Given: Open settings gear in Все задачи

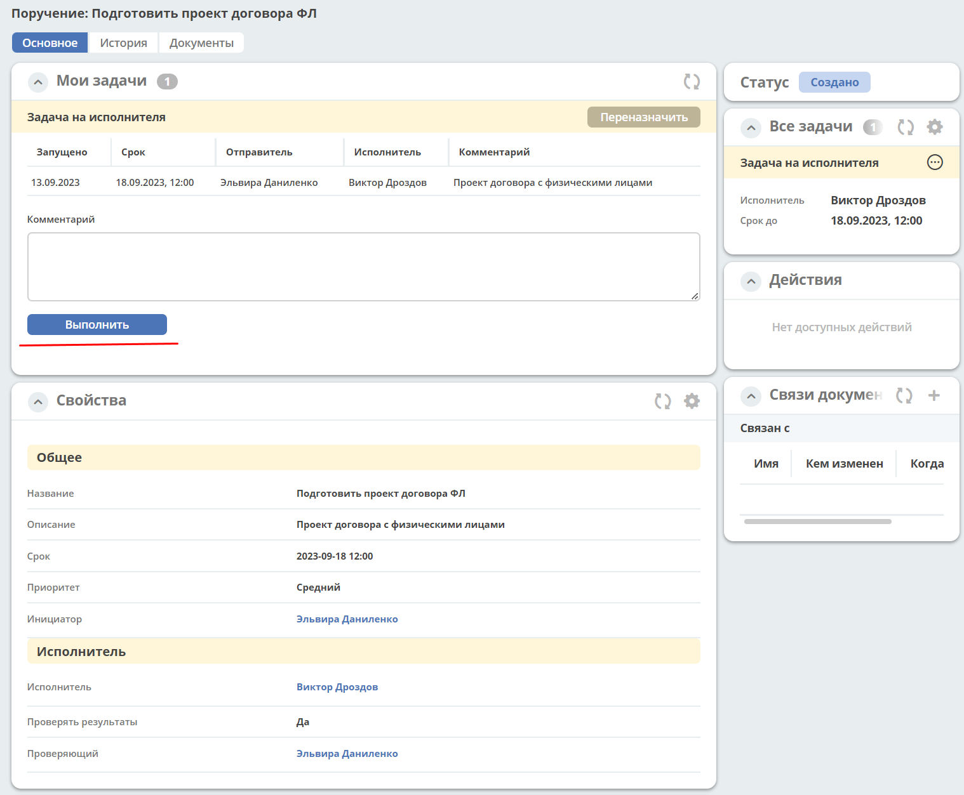Looking at the screenshot, I should point(935,127).
